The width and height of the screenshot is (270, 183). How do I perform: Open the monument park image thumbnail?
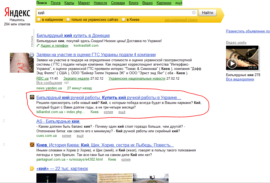click(151, 178)
